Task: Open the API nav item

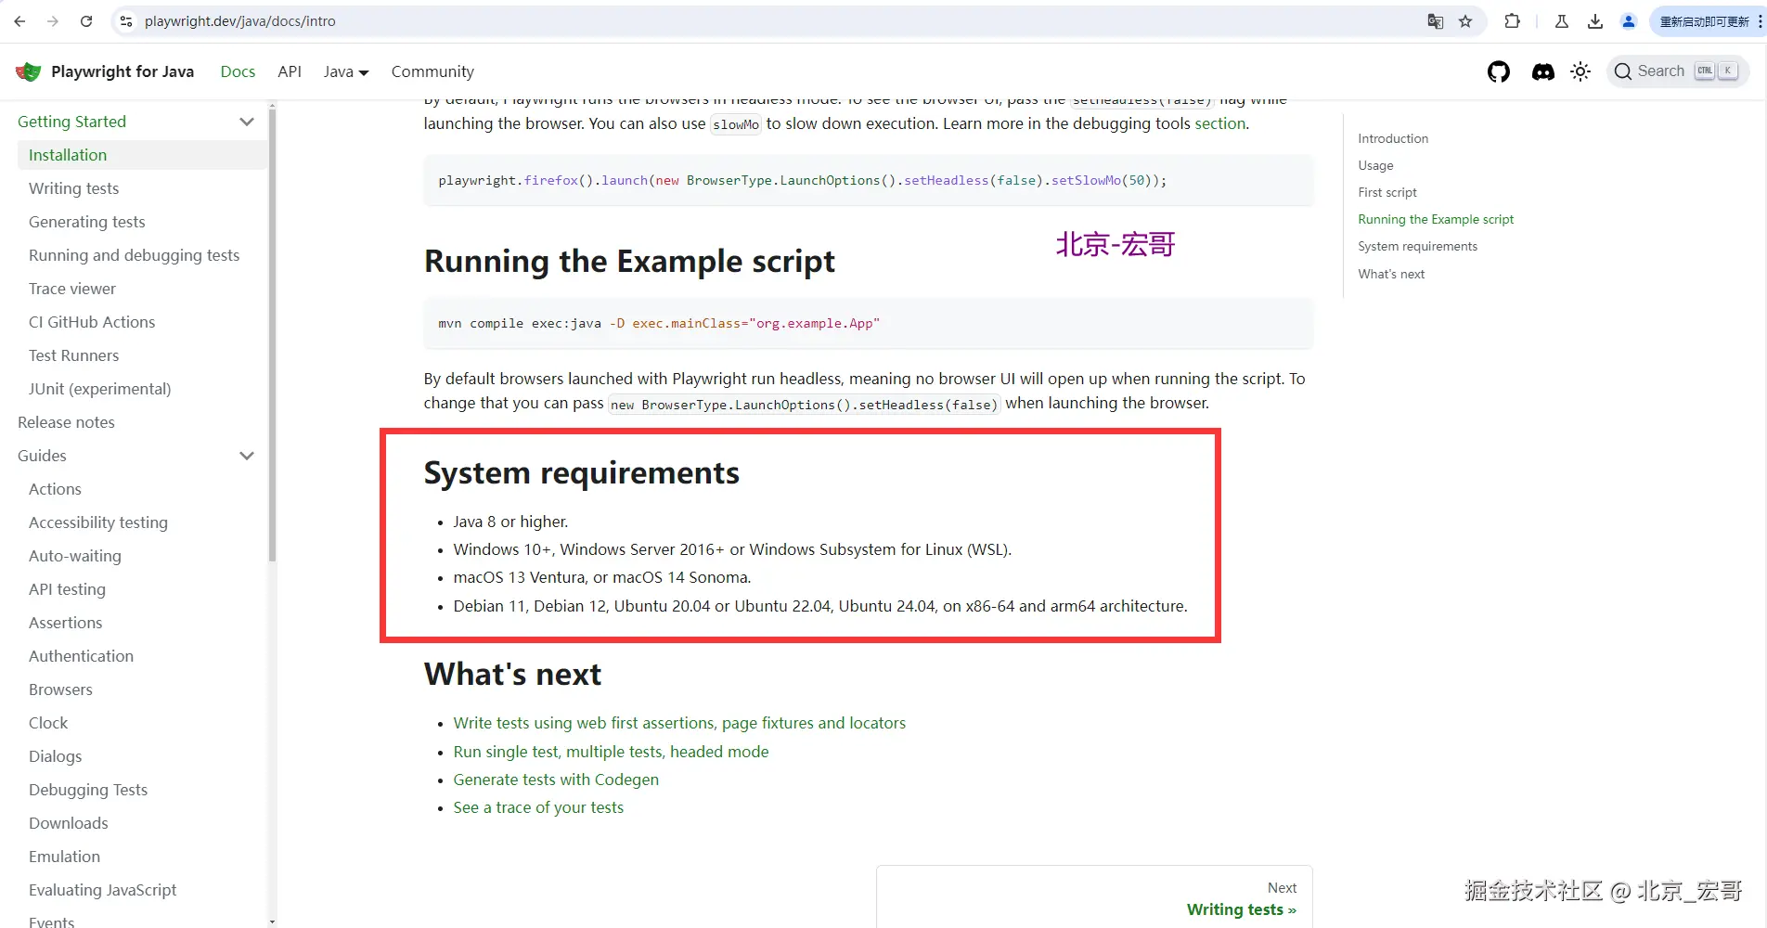Action: tap(290, 71)
